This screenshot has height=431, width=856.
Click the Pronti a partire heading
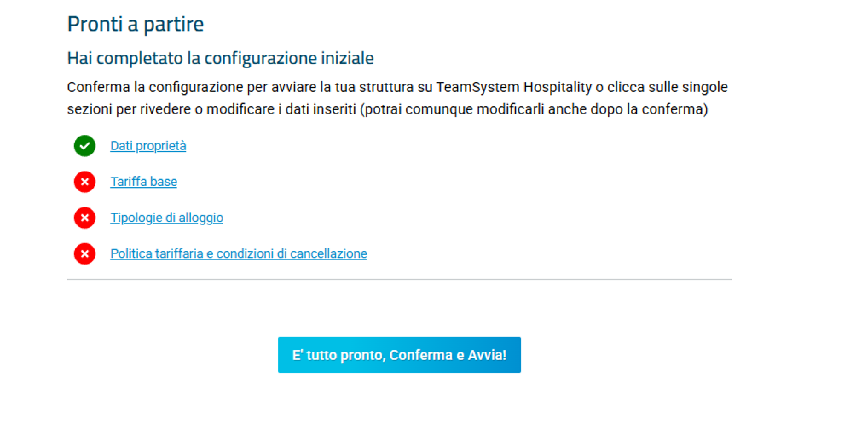[x=136, y=24]
